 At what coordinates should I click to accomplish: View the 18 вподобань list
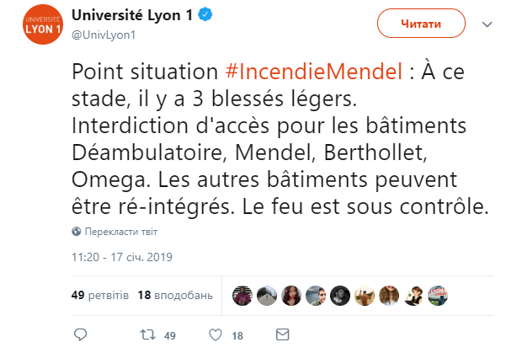[x=174, y=296]
